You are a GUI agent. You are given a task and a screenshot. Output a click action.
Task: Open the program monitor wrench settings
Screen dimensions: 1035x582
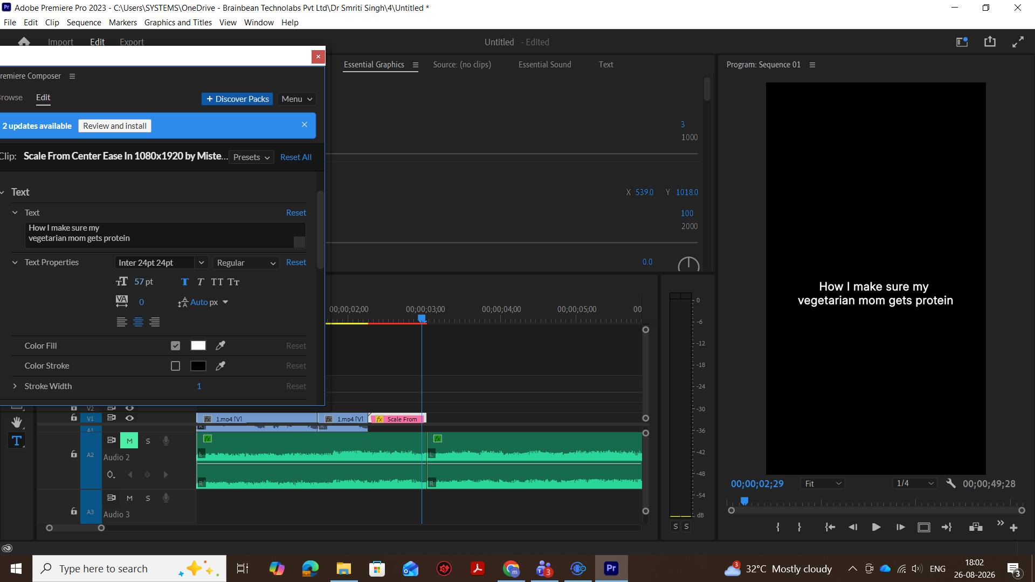point(951,483)
